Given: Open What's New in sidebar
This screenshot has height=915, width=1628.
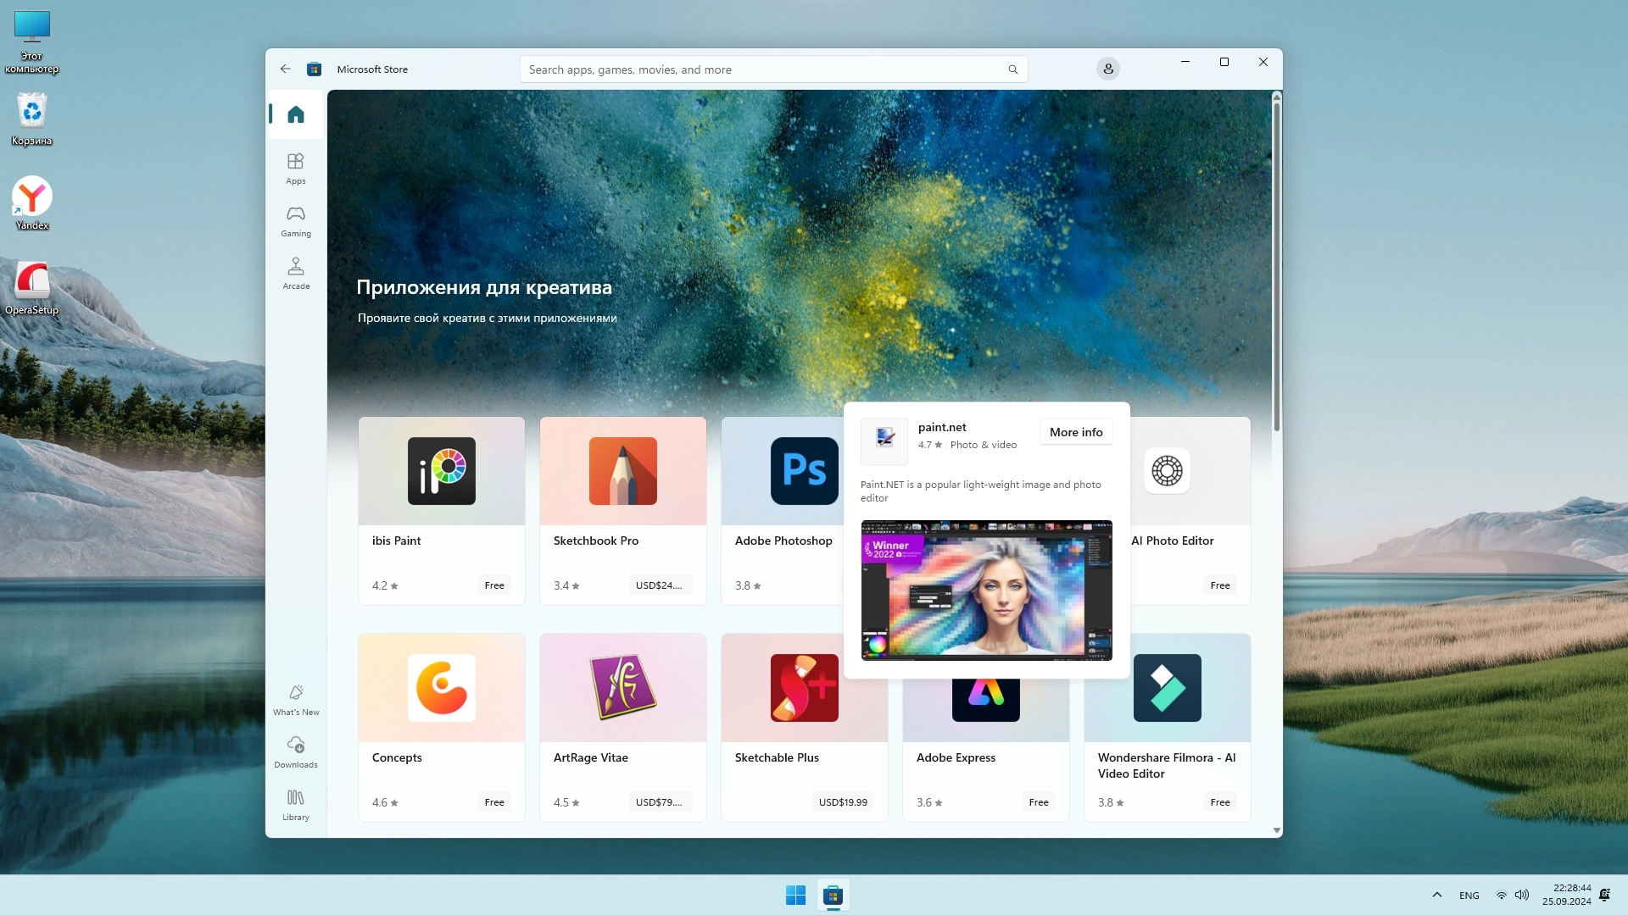Looking at the screenshot, I should (x=296, y=699).
